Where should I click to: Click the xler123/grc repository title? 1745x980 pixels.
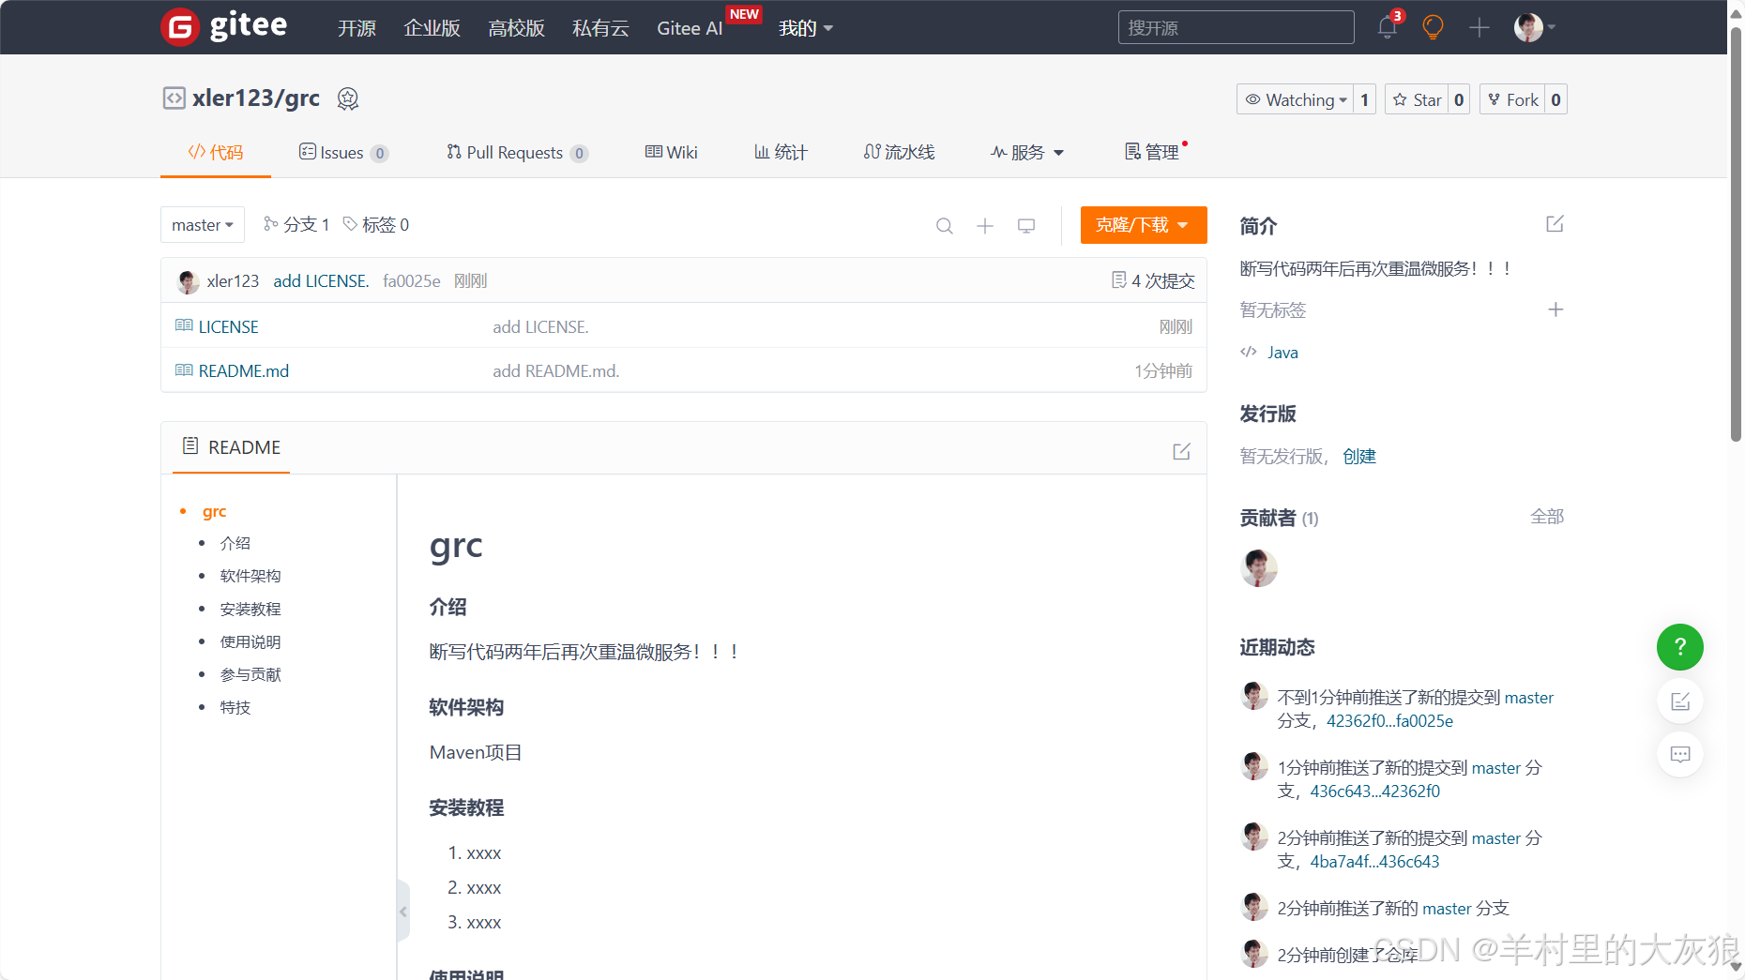pos(256,98)
